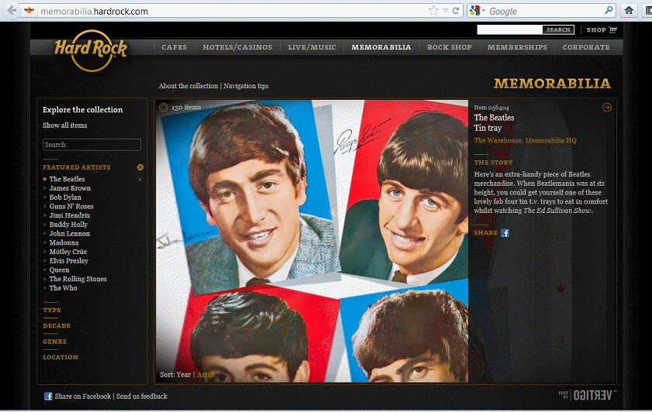Image resolution: width=652 pixels, height=412 pixels.
Task: Click the bookmark star icon in address bar
Action: pyautogui.click(x=433, y=11)
